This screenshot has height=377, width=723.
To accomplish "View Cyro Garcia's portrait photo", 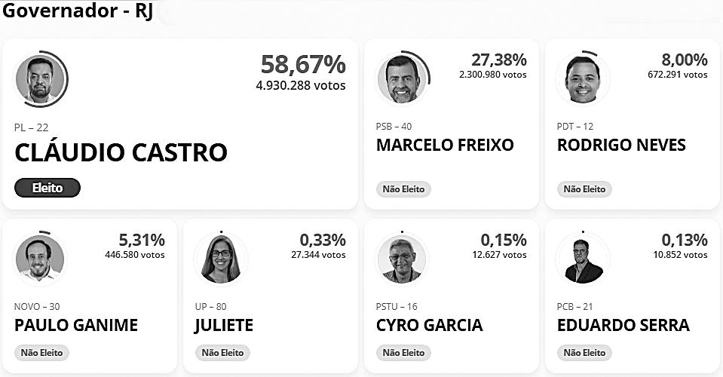I will 402,258.
